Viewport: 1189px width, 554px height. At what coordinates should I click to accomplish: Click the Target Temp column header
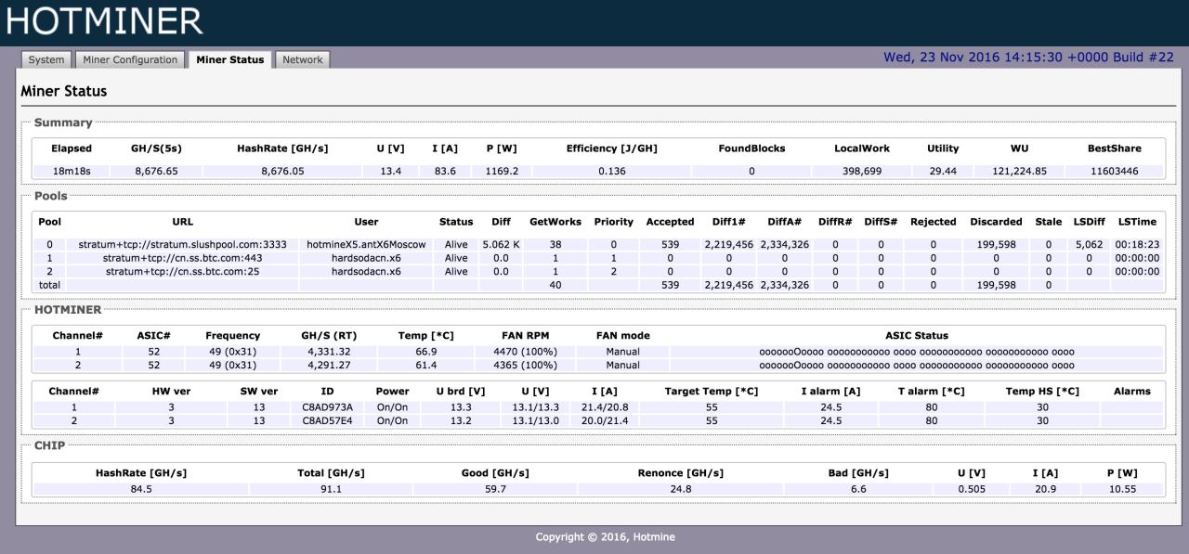click(x=711, y=391)
